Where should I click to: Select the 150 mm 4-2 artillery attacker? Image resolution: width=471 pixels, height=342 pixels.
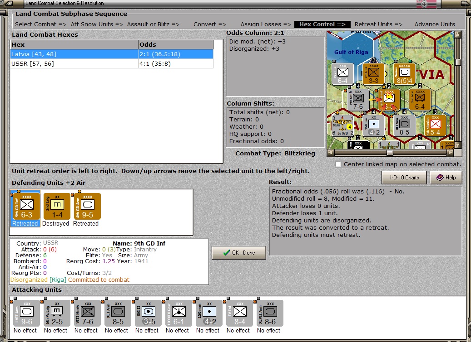coord(209,313)
